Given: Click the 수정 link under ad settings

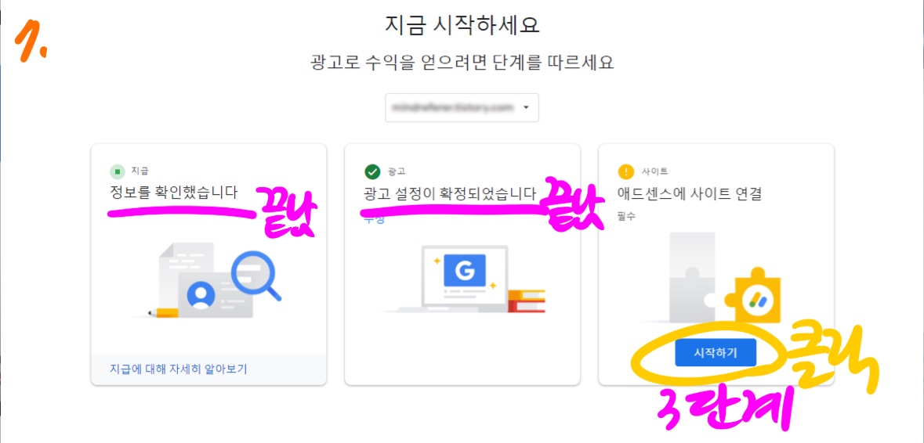Looking at the screenshot, I should point(374,219).
